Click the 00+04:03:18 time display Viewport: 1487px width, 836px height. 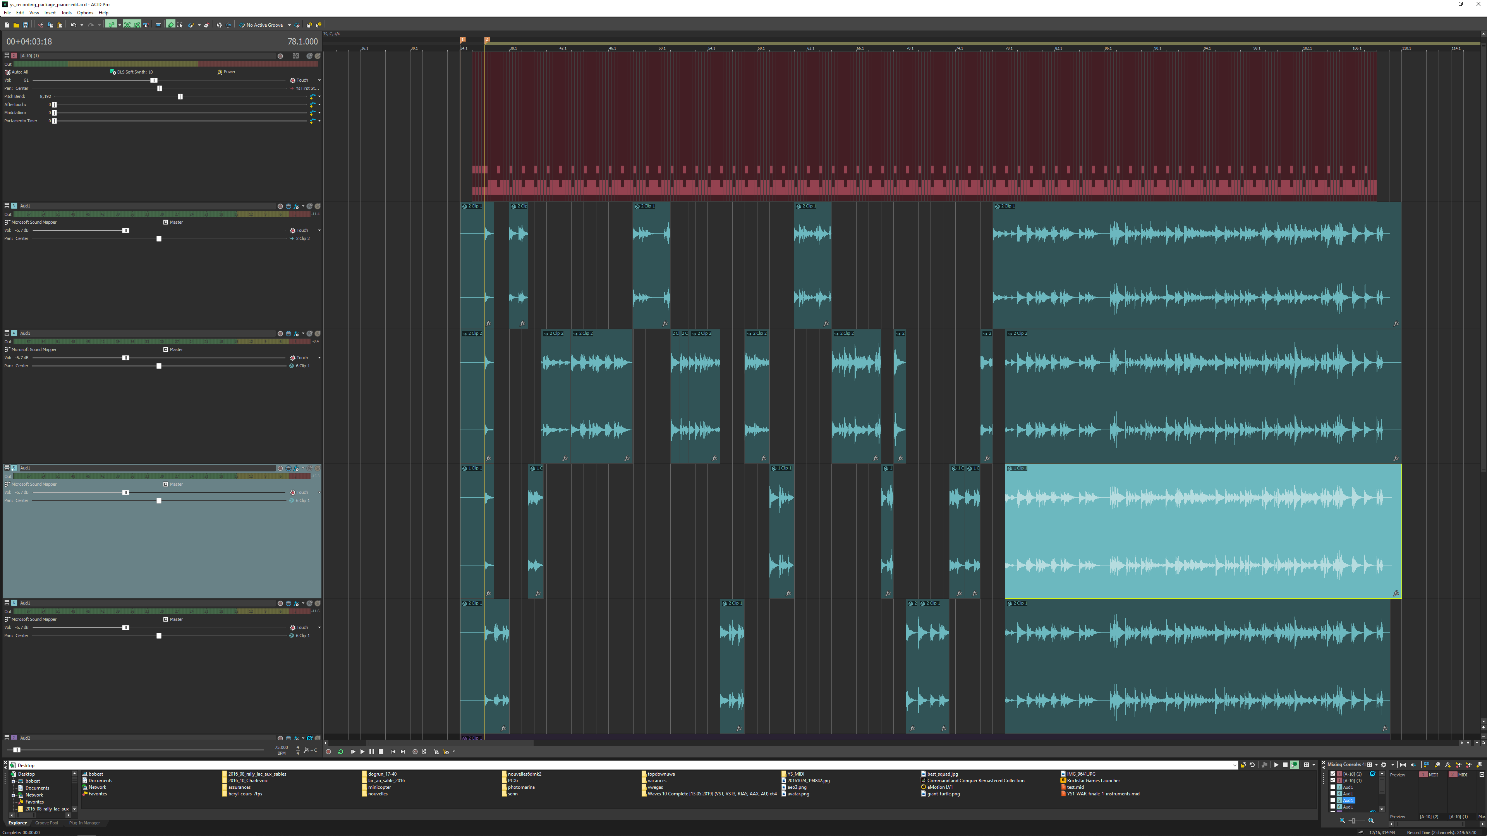(x=29, y=41)
